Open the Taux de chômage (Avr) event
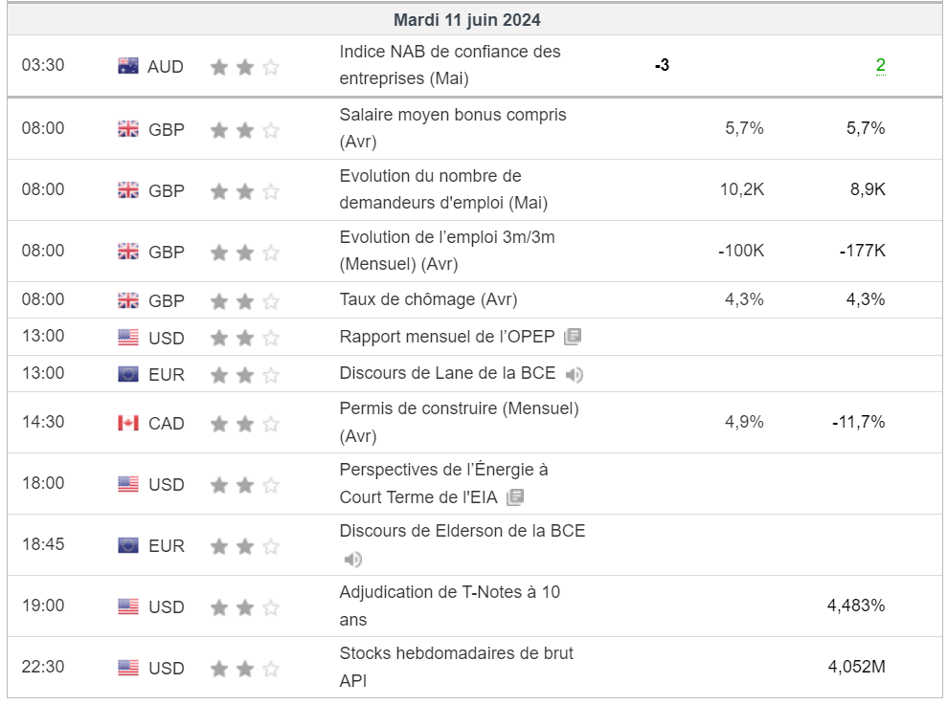 pyautogui.click(x=428, y=299)
